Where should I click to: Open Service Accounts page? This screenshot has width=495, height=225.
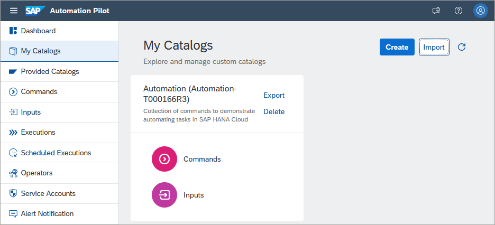click(60, 193)
